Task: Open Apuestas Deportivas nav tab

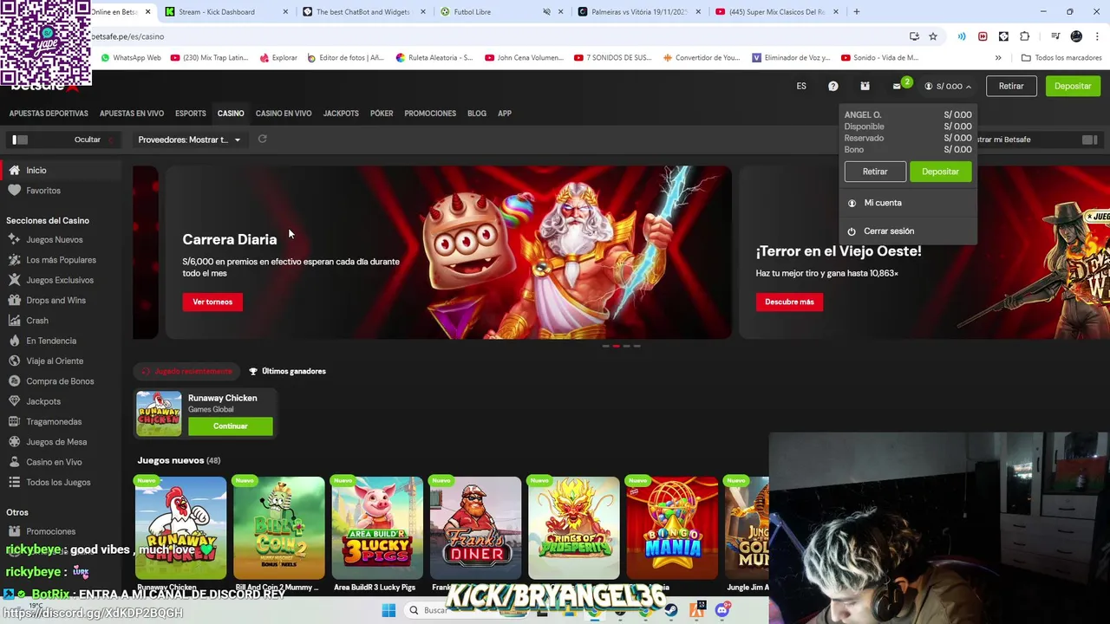Action: 49,114
